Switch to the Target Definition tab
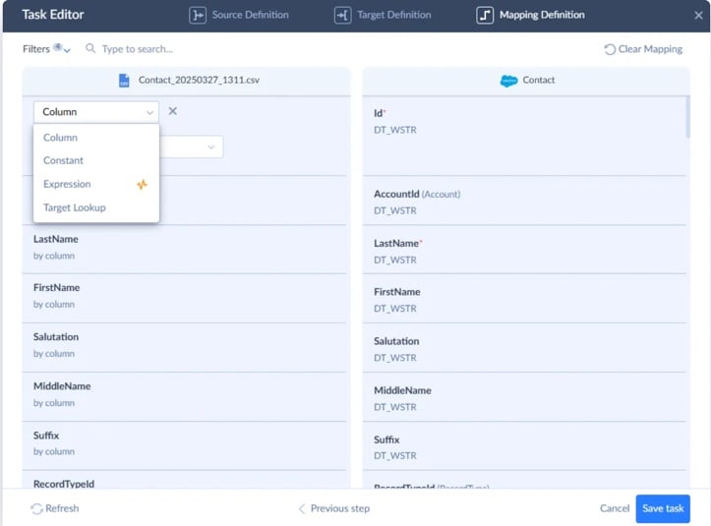Viewport: 711px width, 526px height. [383, 15]
